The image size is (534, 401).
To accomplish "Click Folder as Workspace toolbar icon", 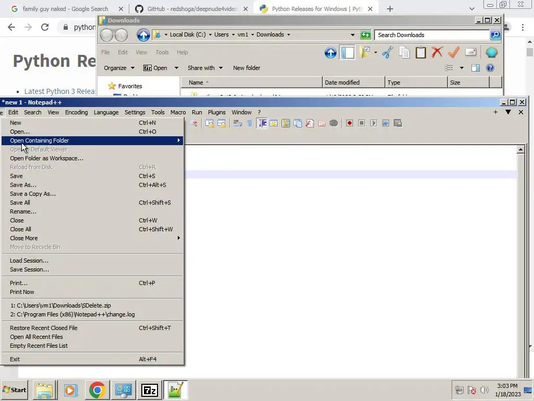I will (321, 123).
